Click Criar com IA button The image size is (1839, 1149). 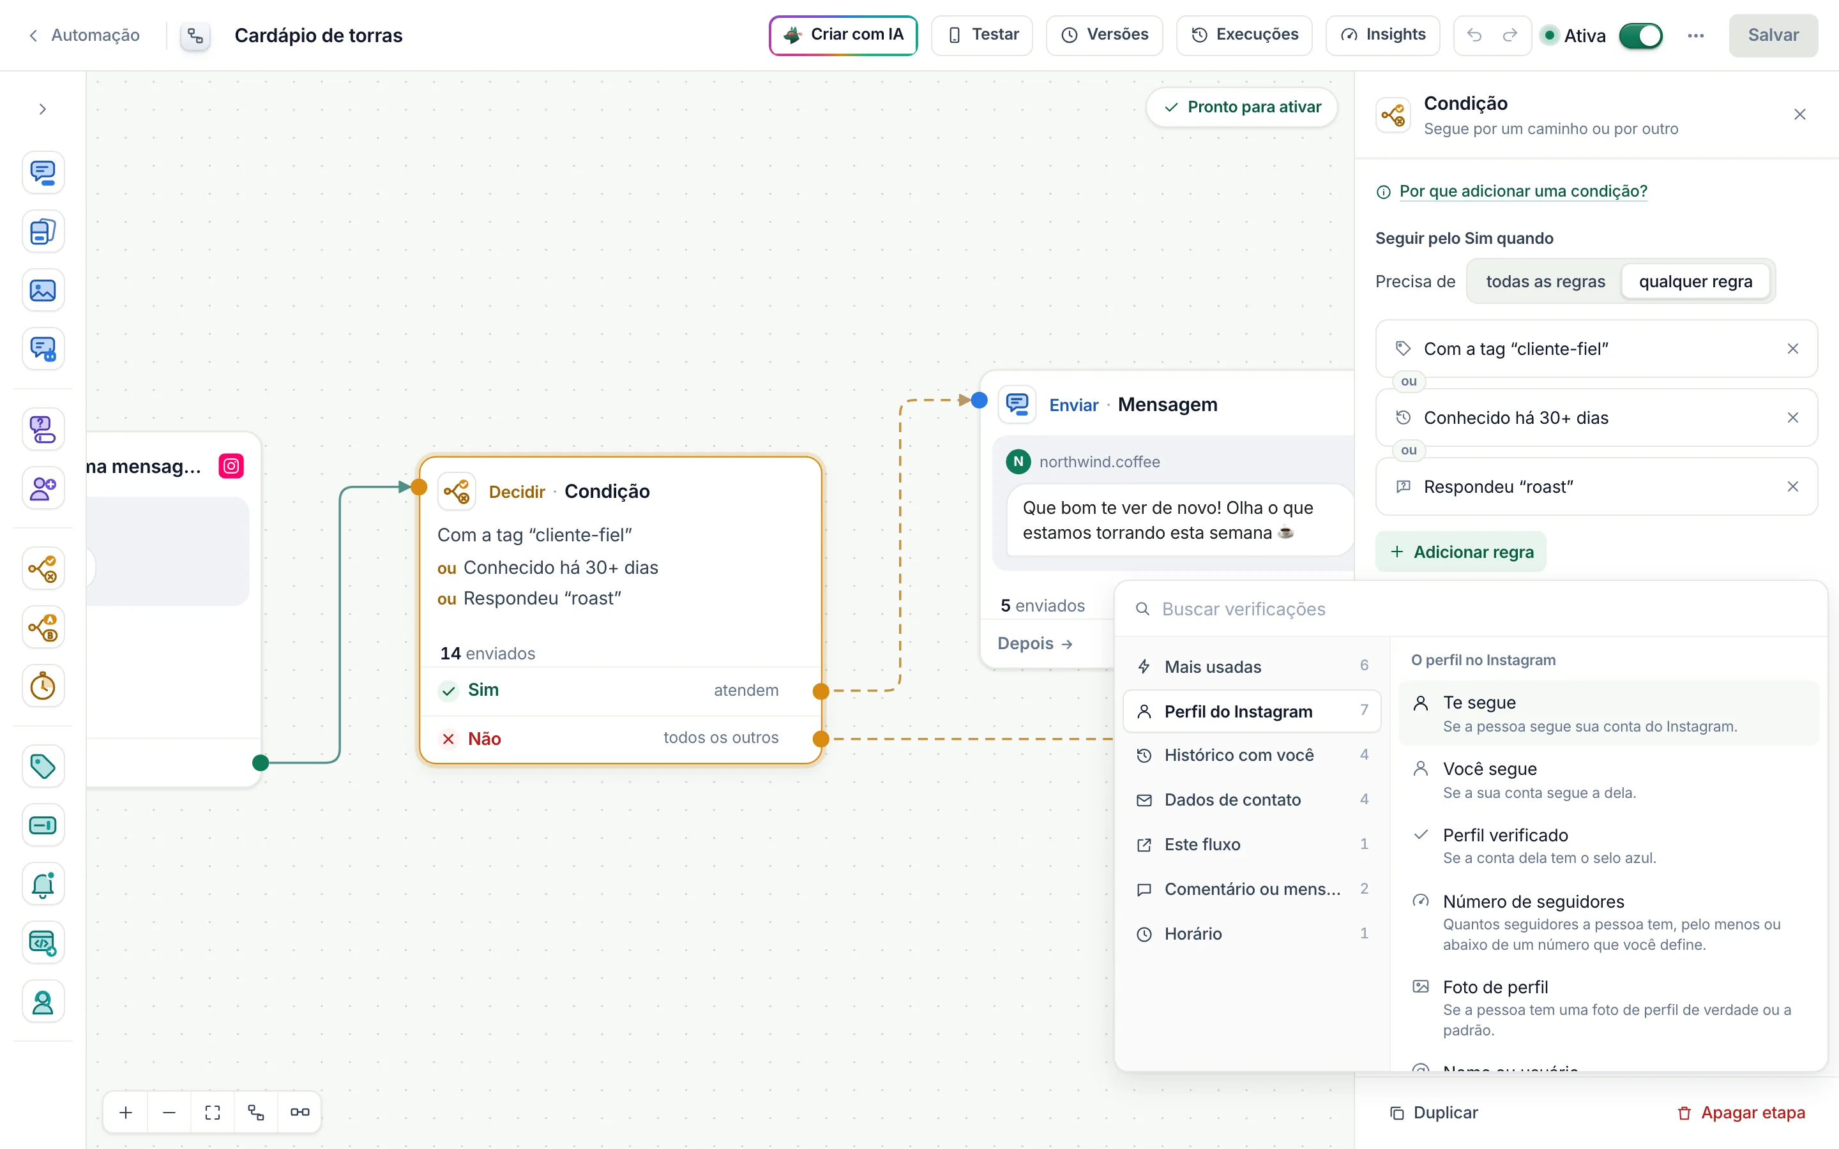tap(843, 35)
